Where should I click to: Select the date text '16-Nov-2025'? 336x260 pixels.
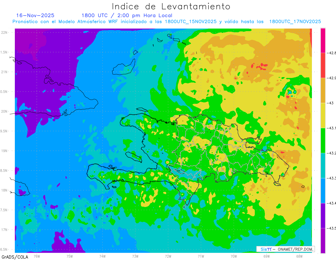tap(35, 15)
